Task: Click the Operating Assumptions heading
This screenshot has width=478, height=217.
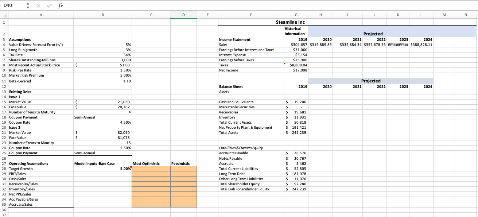Action: (28, 163)
